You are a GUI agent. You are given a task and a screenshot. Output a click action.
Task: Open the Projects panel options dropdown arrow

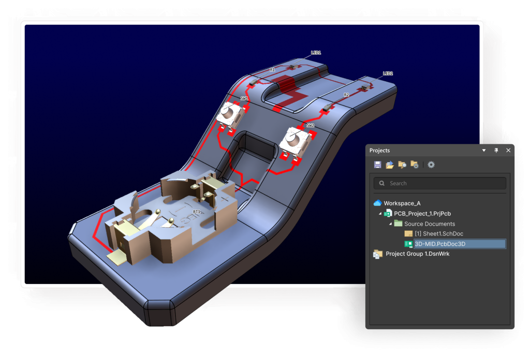[x=484, y=150]
